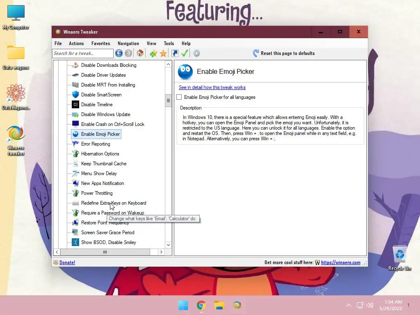This screenshot has width=420, height=315.
Task: Click the Disable SmartScreen shield icon
Action: tap(75, 95)
